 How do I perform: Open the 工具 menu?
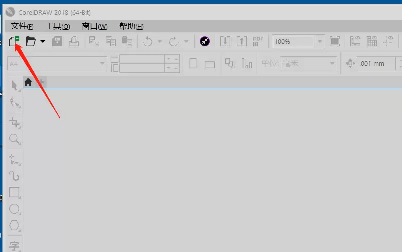(x=58, y=26)
